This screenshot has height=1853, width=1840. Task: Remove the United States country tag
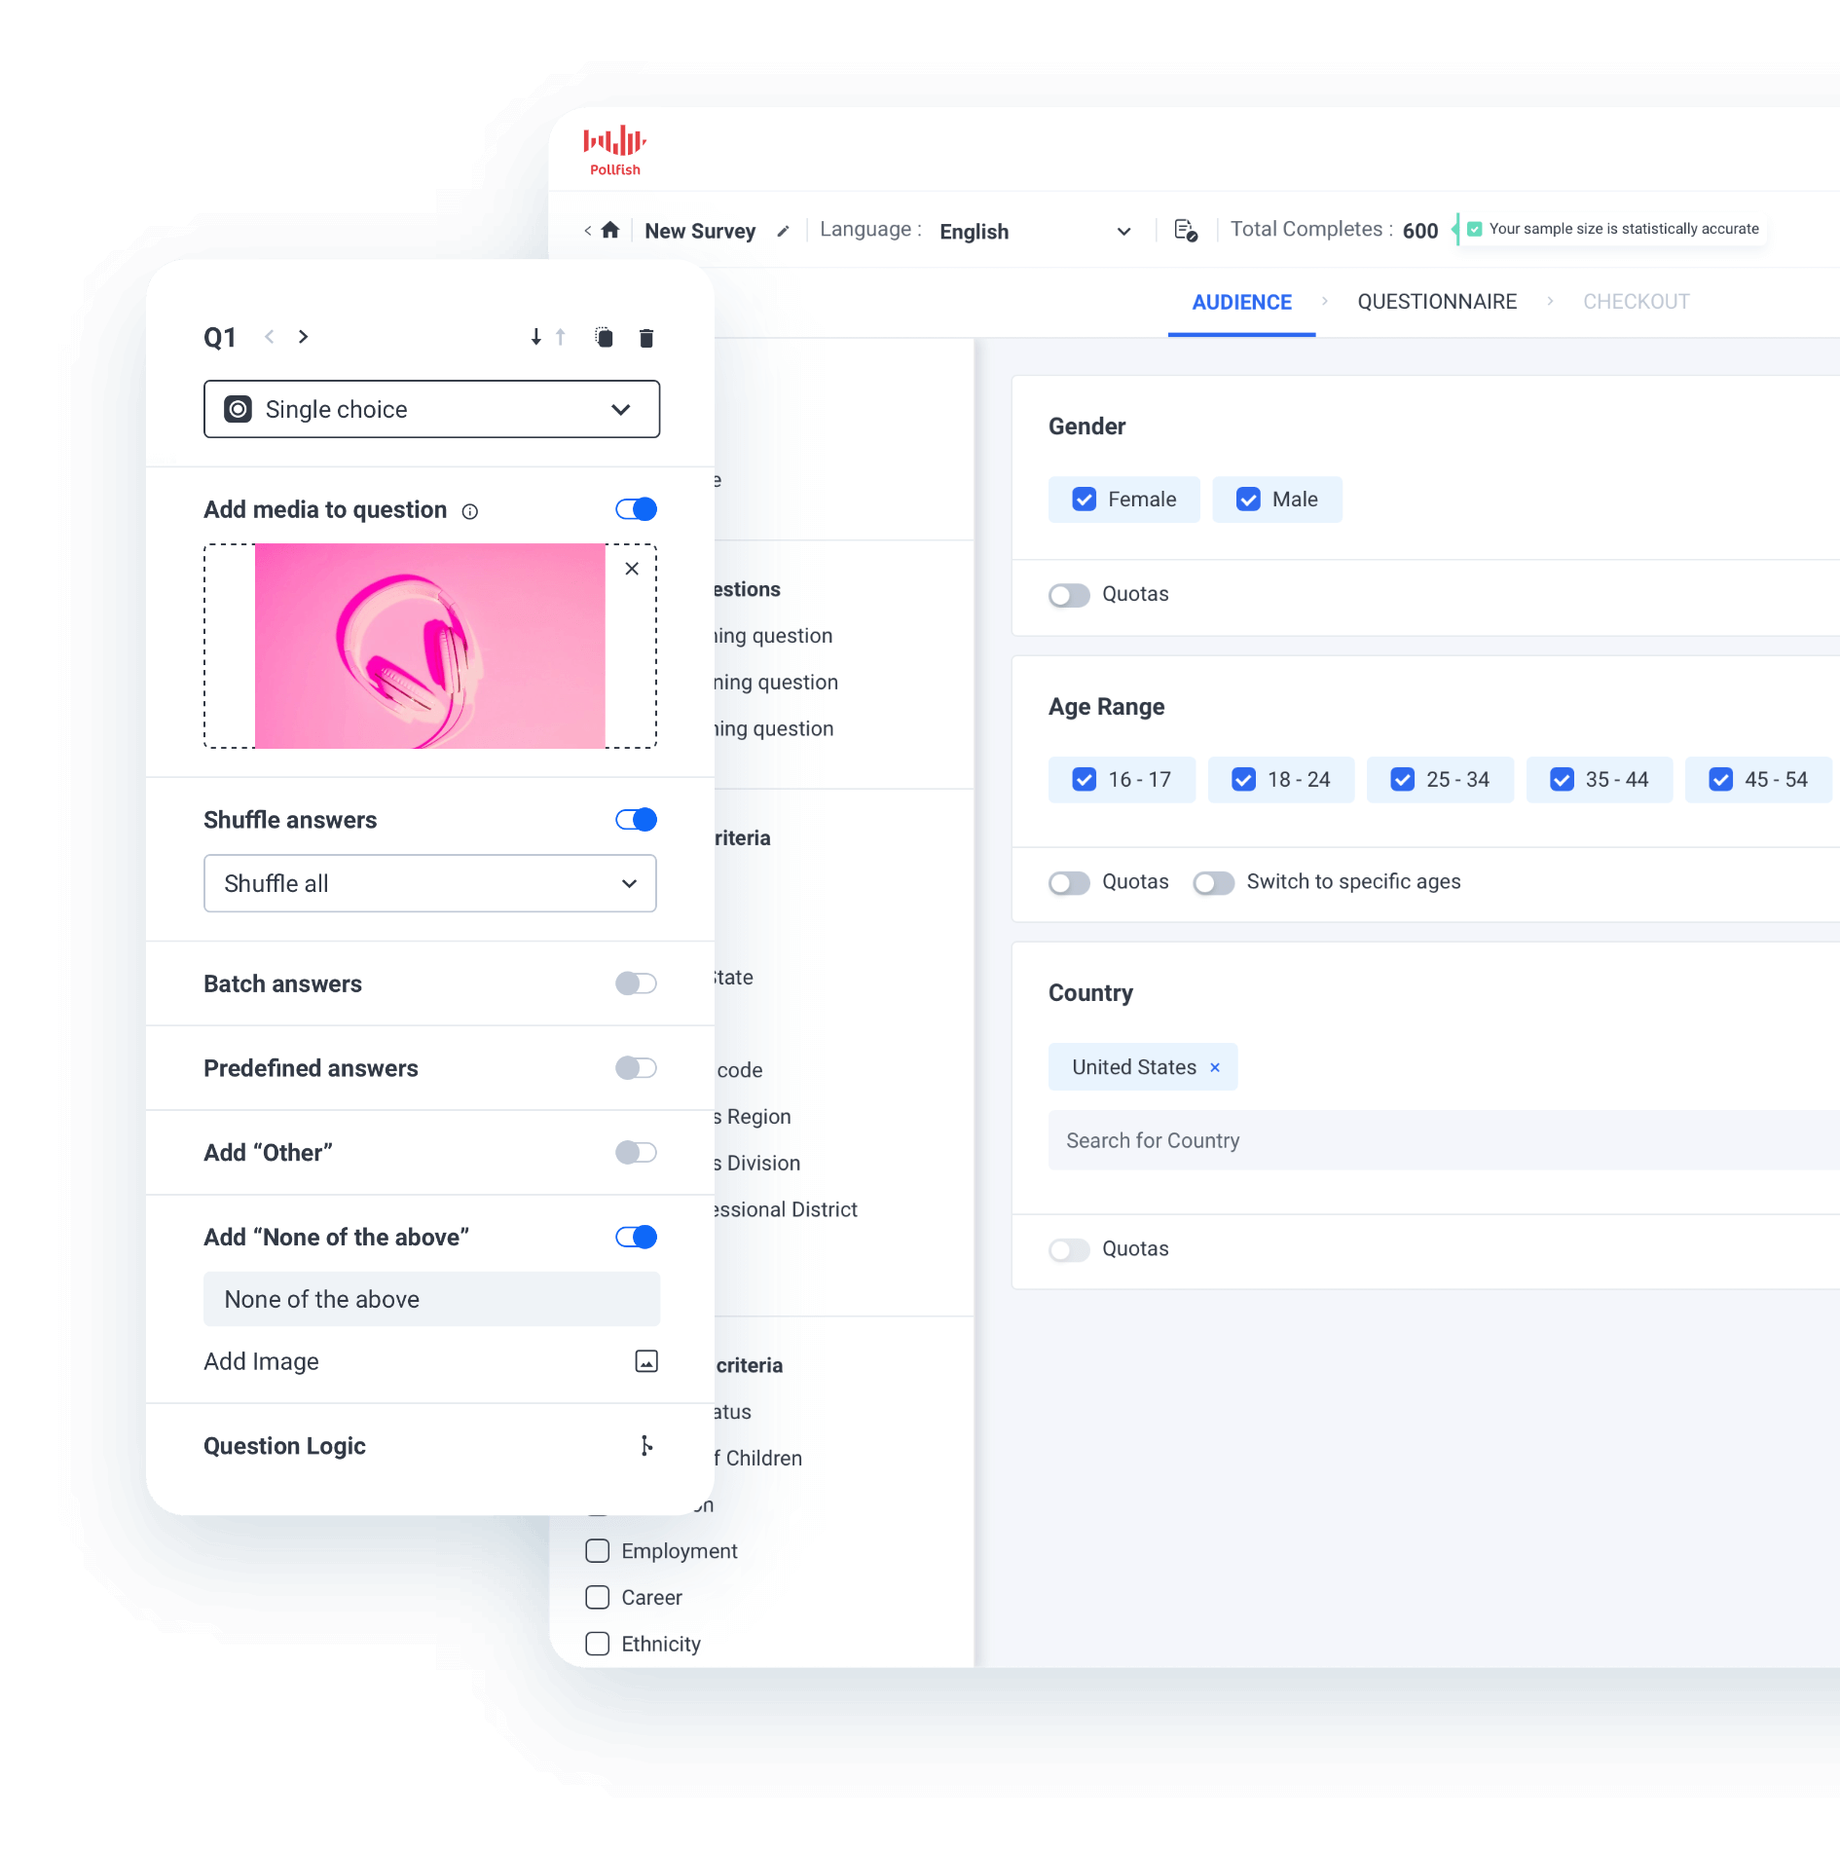point(1215,1067)
